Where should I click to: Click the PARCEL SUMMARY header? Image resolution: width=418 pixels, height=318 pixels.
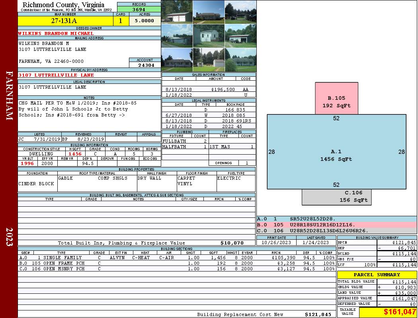pos(377,275)
